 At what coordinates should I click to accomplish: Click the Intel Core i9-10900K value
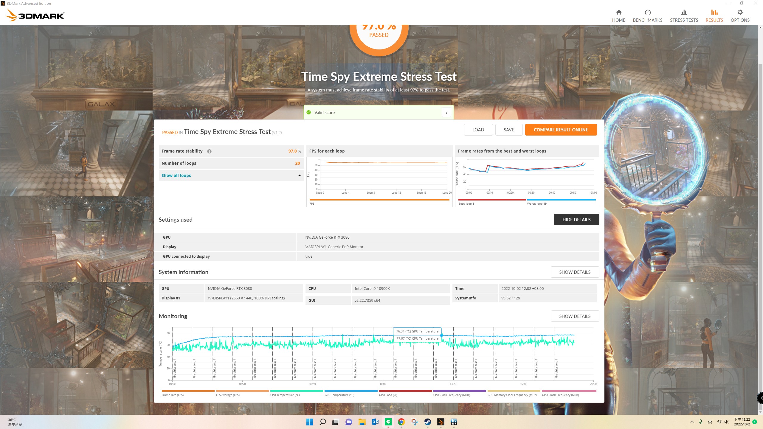pos(372,289)
